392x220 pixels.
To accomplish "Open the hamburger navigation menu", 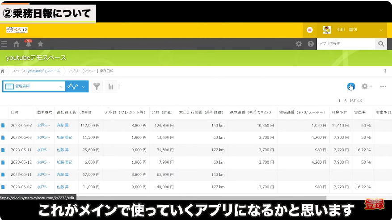I will tap(4, 44).
